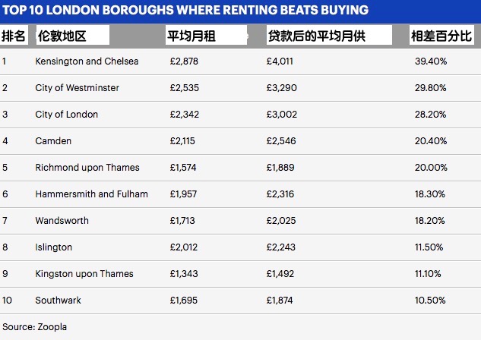Select the Hammersmith and Fulham cell
Viewport: 481px width, 340px height.
tap(91, 194)
